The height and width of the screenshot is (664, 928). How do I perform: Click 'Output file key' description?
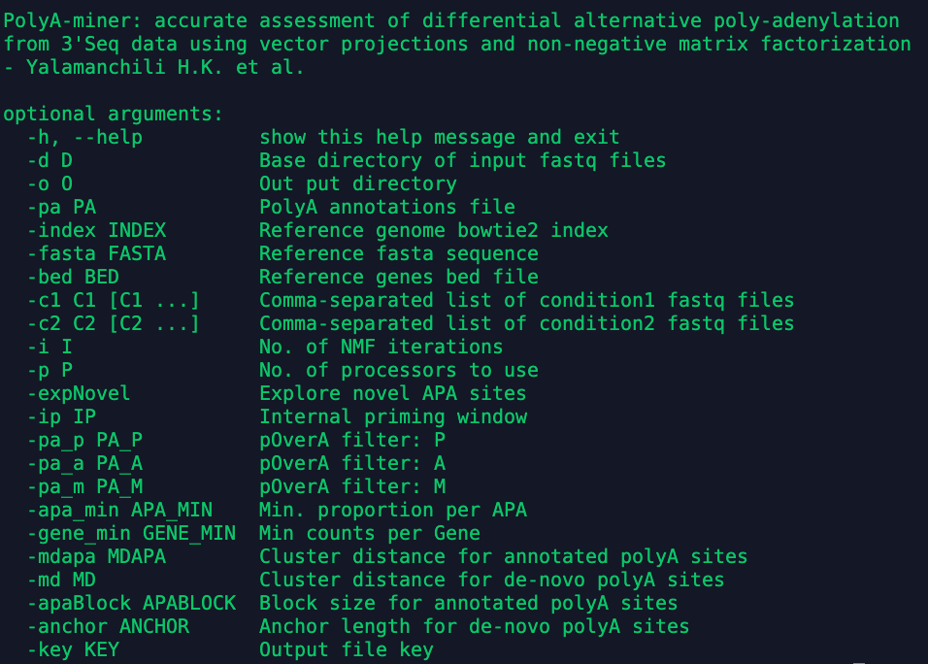[x=347, y=649]
